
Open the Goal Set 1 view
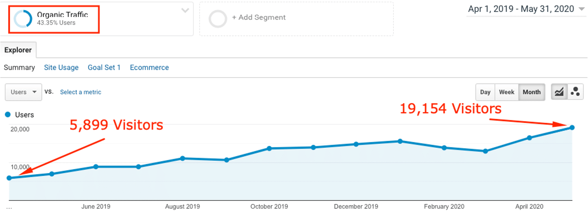pos(104,67)
